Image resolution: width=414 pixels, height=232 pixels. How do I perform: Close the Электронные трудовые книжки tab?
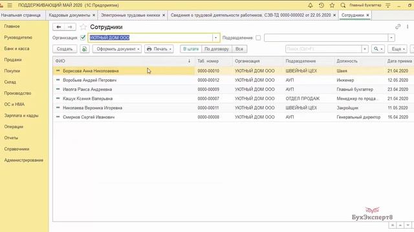(x=164, y=15)
